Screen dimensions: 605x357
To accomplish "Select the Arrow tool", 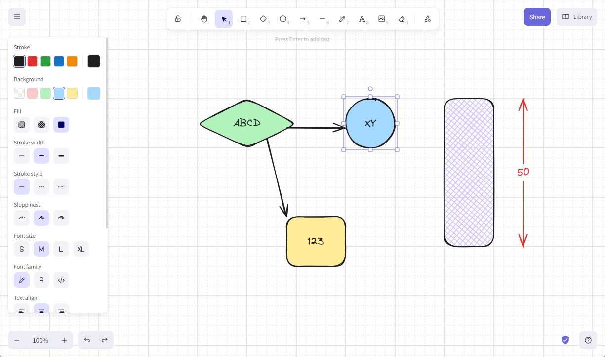I will point(303,19).
